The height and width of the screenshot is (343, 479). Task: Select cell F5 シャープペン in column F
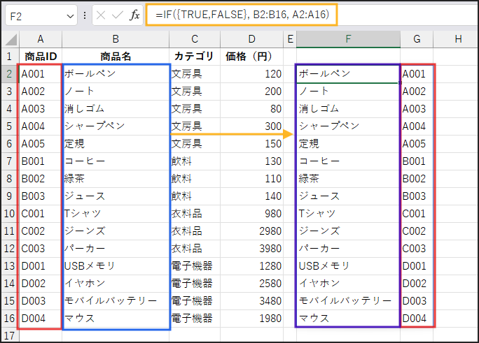tap(348, 126)
